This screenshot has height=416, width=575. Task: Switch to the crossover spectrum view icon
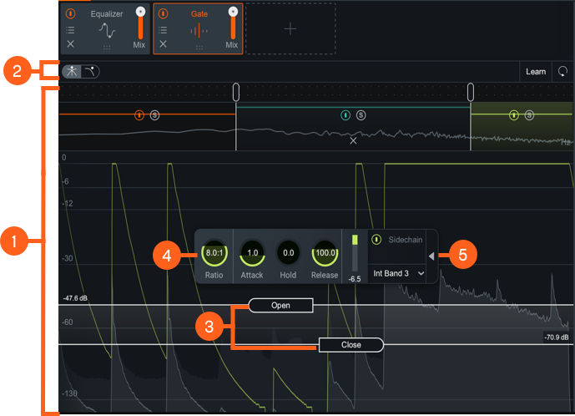coord(72,71)
